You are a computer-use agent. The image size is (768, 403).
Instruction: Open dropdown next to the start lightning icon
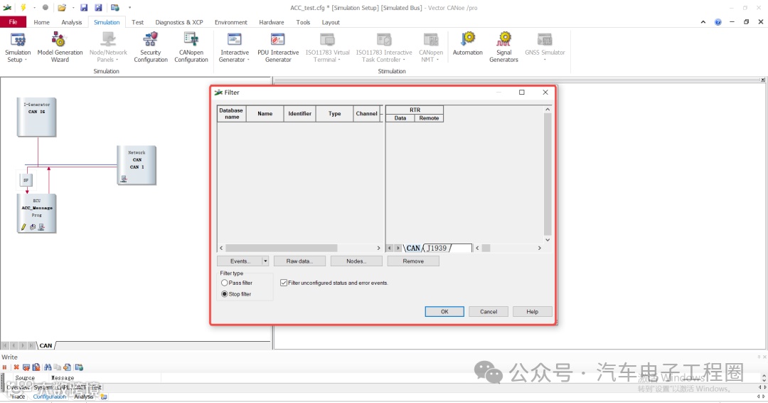(x=34, y=7)
